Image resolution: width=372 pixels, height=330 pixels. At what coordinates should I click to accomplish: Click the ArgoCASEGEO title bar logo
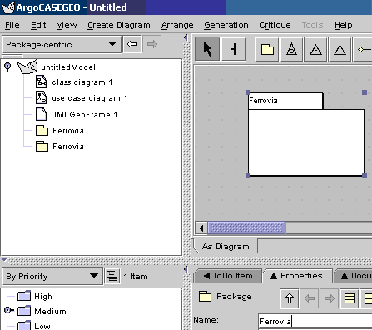point(7,7)
